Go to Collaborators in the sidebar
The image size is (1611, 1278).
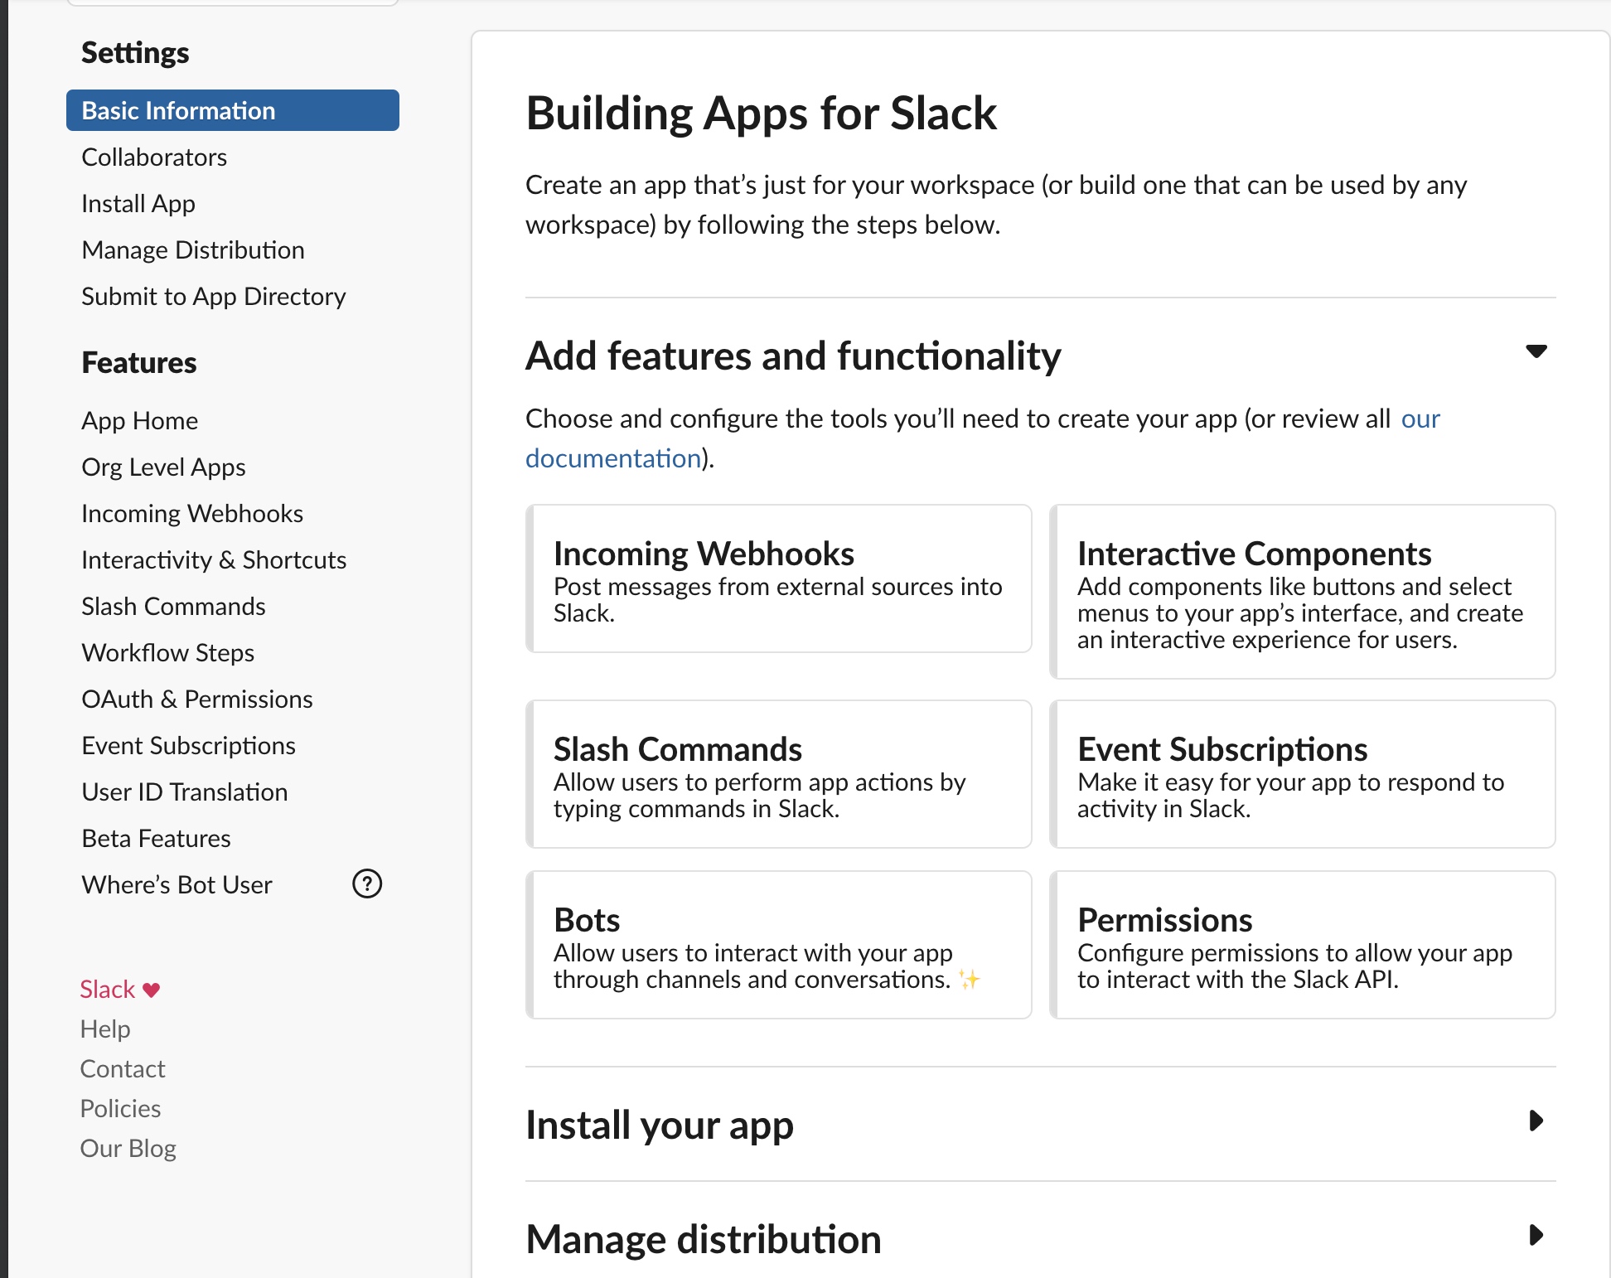click(x=154, y=157)
